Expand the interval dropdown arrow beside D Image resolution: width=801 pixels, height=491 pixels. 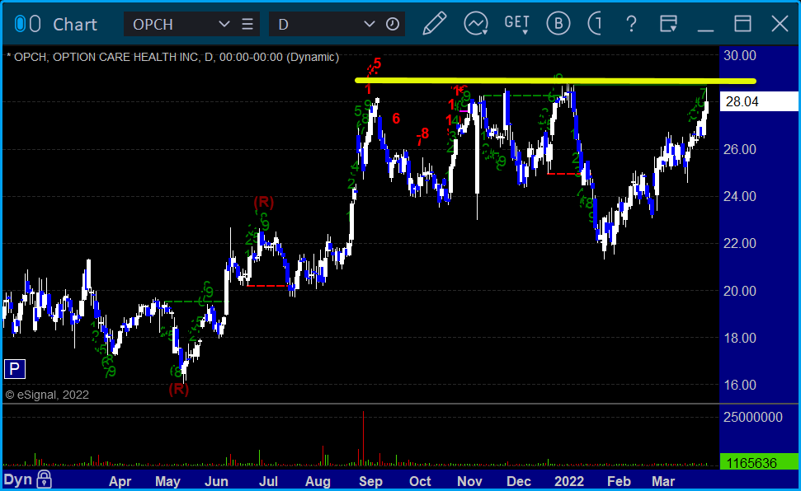[369, 24]
